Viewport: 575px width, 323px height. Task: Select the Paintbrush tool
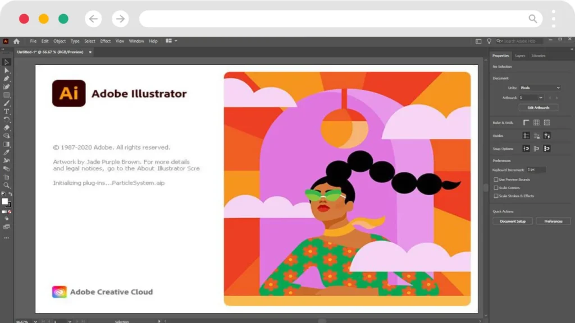click(6, 103)
